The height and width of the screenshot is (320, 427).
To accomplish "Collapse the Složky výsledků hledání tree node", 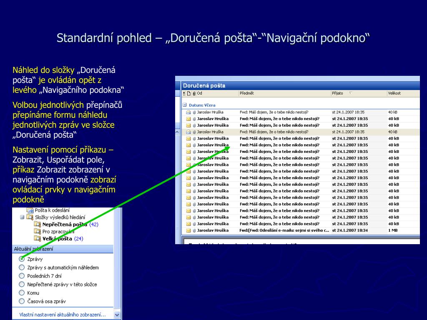I will (22, 217).
